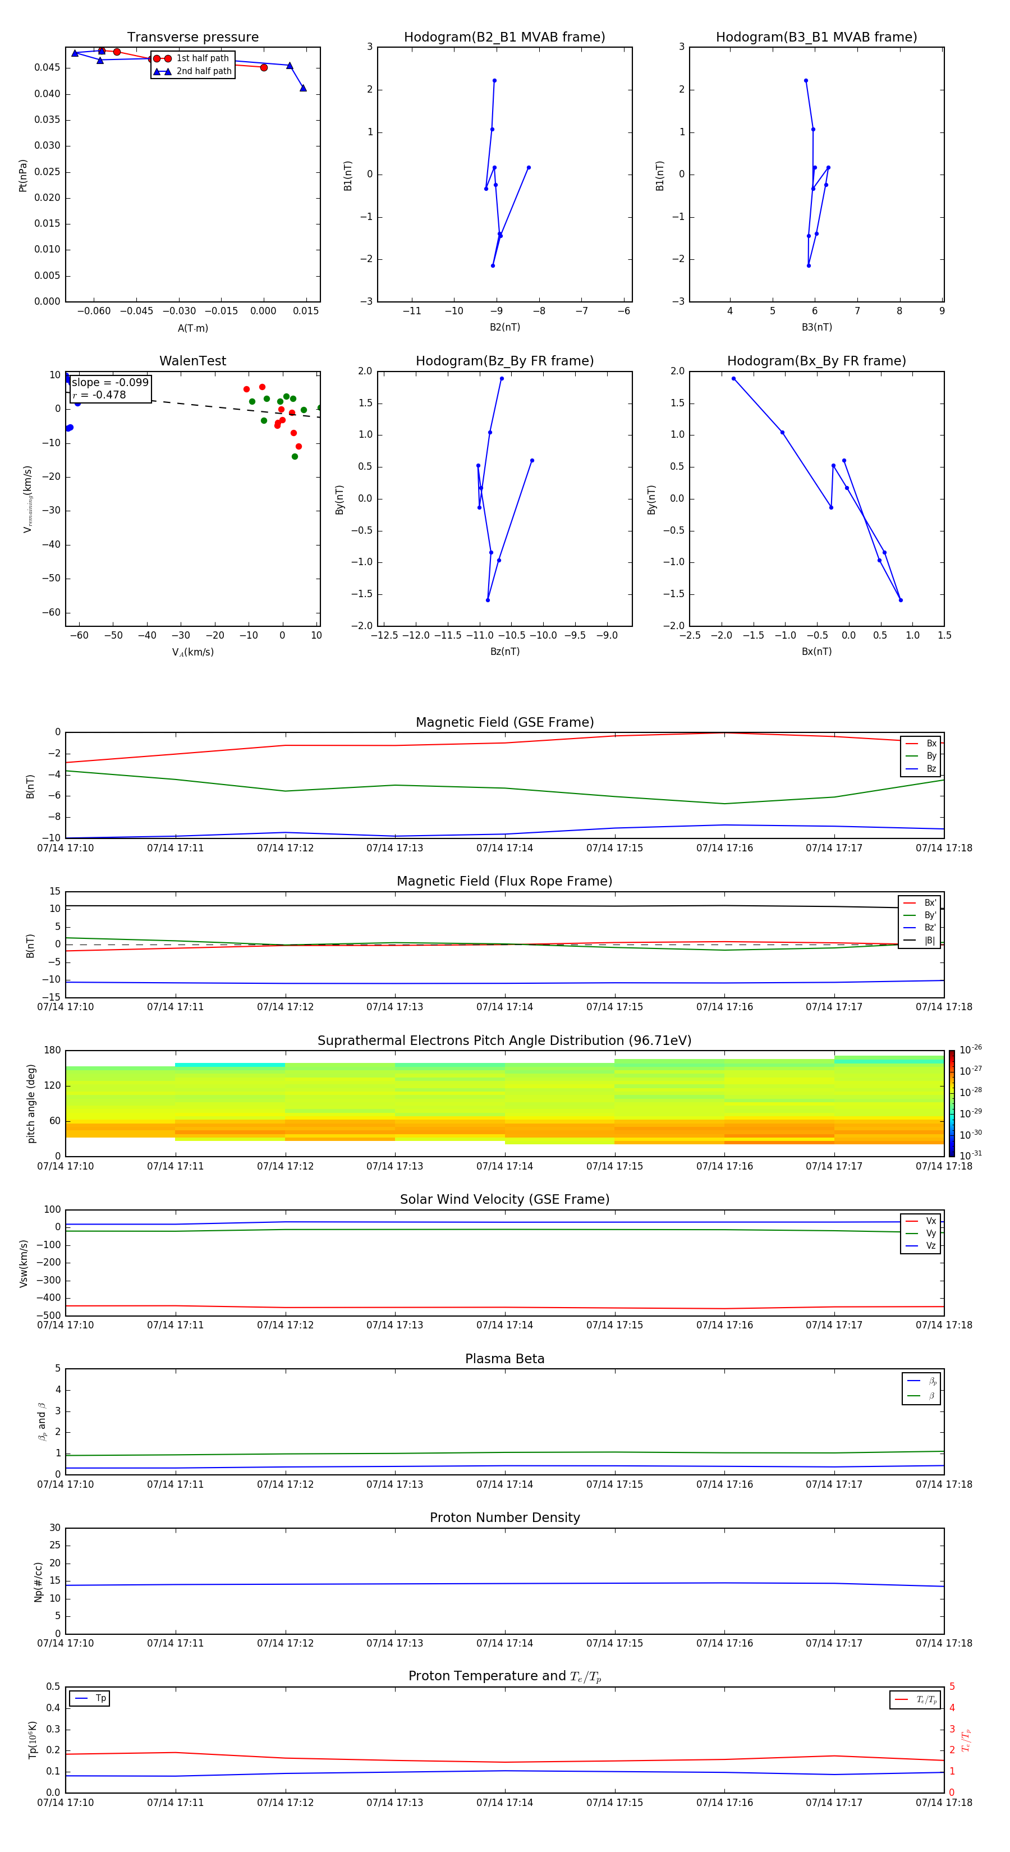Screen dimensions: 1010x1852
Task: Click "07/14 17:18" tick under Plasma Beta panel
Action: [x=944, y=1484]
